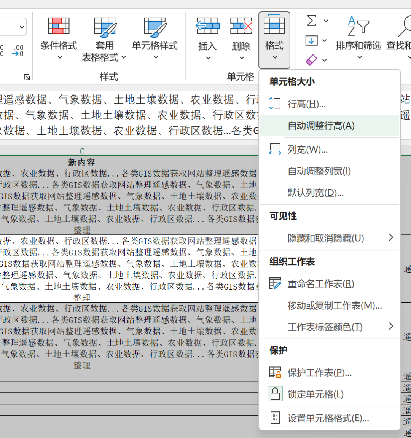Click the AutoSum sigma icon

coord(312,21)
